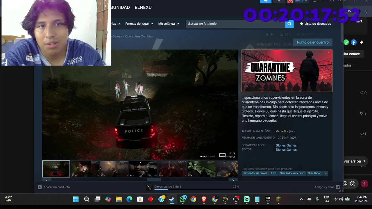This screenshot has height=209, width=372.
Task: Click the Quarantine Zombies capsule banner image
Action: [287, 71]
